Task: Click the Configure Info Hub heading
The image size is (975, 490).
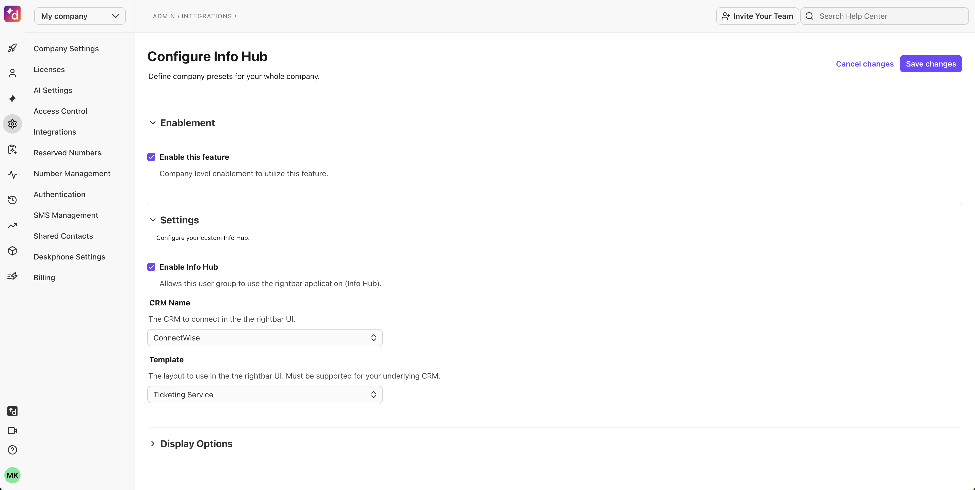Action: tap(207, 56)
